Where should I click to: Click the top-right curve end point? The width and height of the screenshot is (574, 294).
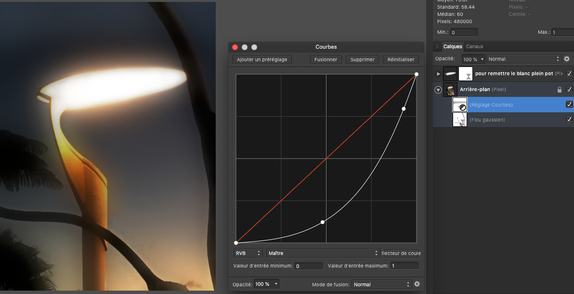tap(416, 74)
